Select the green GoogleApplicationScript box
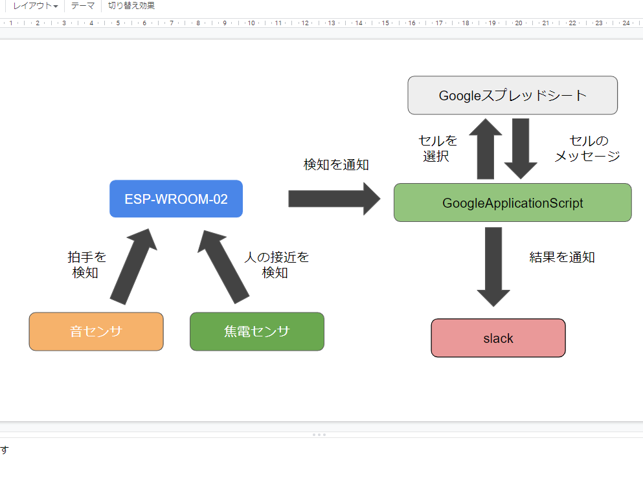Screen dimensions: 643x482 [x=512, y=203]
